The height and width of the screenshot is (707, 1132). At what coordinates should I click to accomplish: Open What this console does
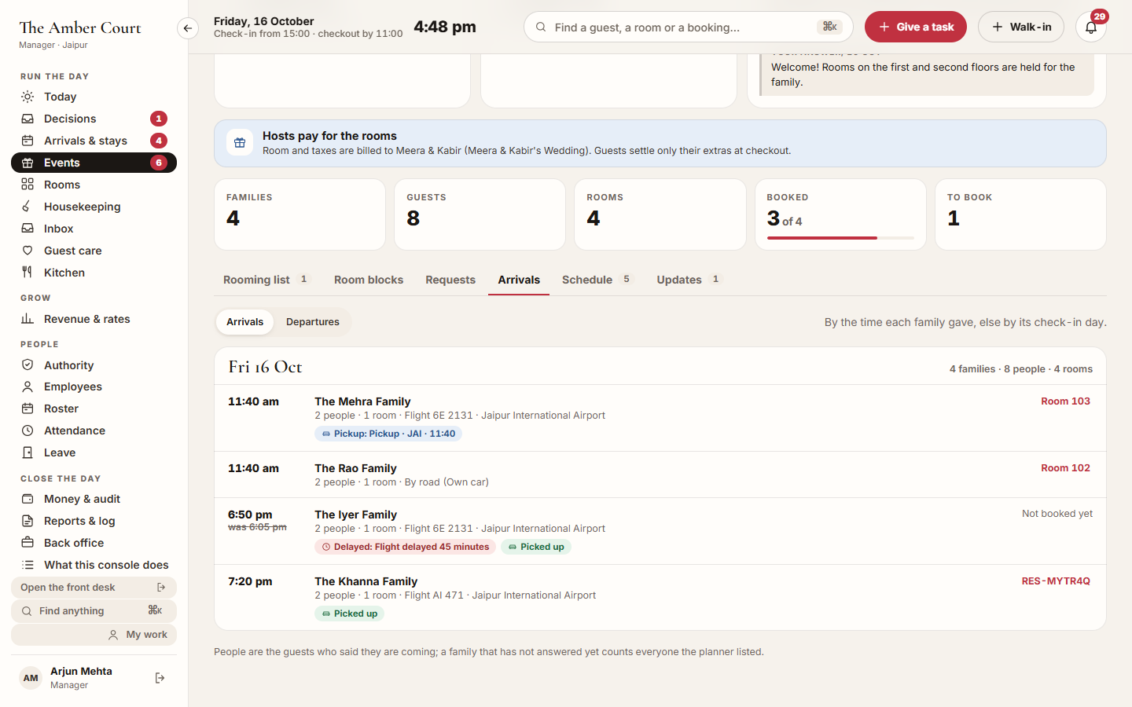[x=94, y=565]
